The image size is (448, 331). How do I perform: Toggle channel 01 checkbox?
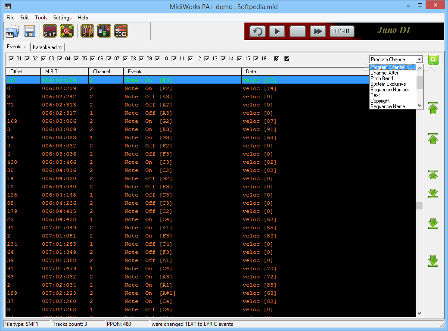(x=11, y=59)
